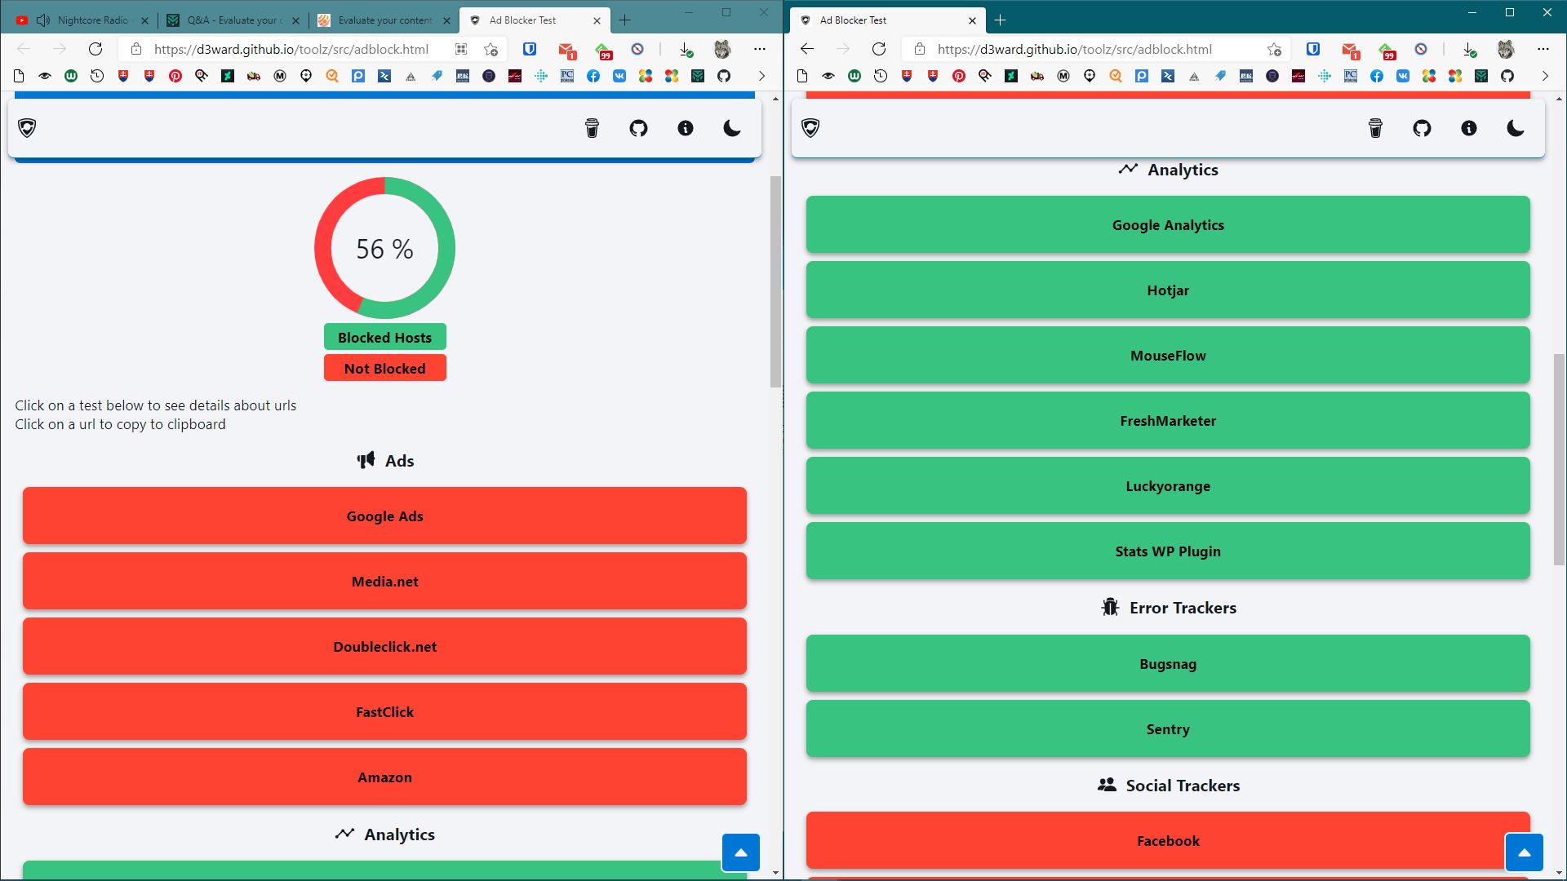This screenshot has width=1567, height=881.
Task: Mute the Nightcore Radio tab speaker icon
Action: tap(42, 20)
